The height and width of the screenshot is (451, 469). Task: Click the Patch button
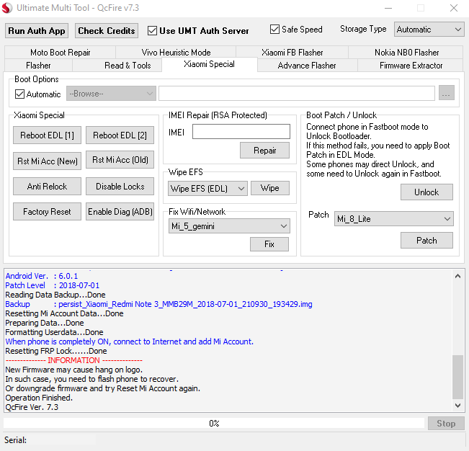(x=426, y=241)
